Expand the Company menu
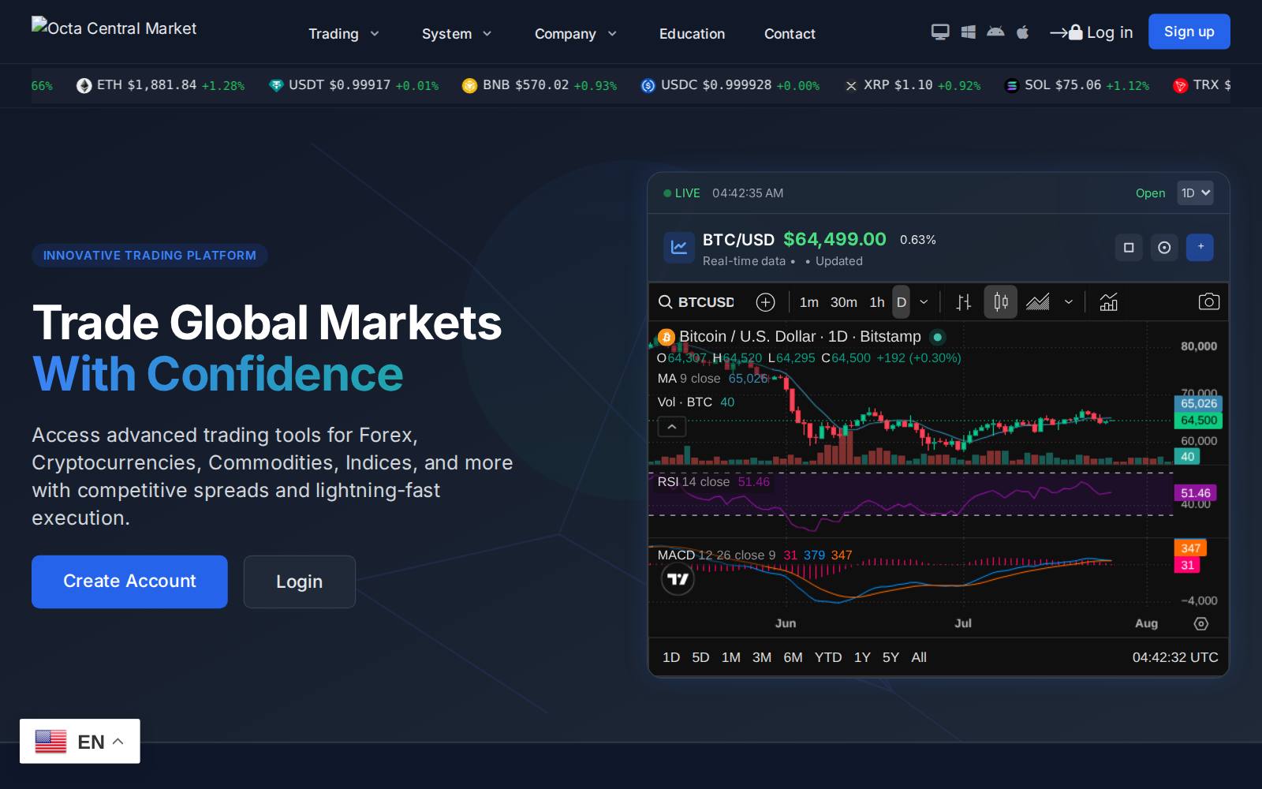 (x=575, y=34)
